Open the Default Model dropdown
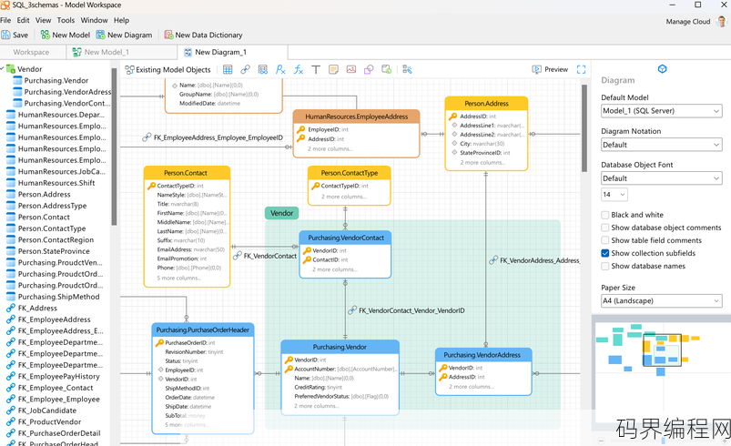 tap(662, 111)
